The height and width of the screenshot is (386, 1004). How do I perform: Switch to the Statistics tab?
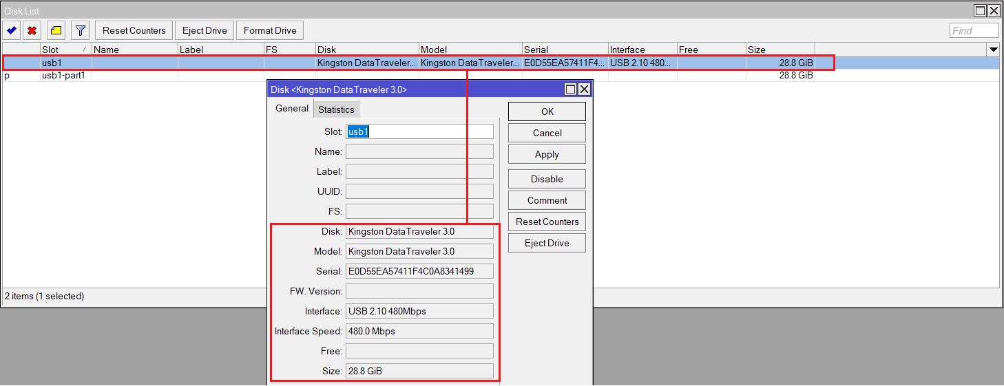[x=336, y=109]
